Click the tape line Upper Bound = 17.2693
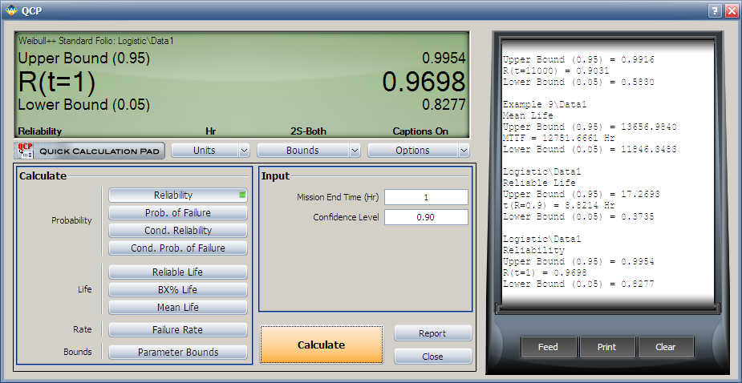The height and width of the screenshot is (383, 742). (581, 194)
